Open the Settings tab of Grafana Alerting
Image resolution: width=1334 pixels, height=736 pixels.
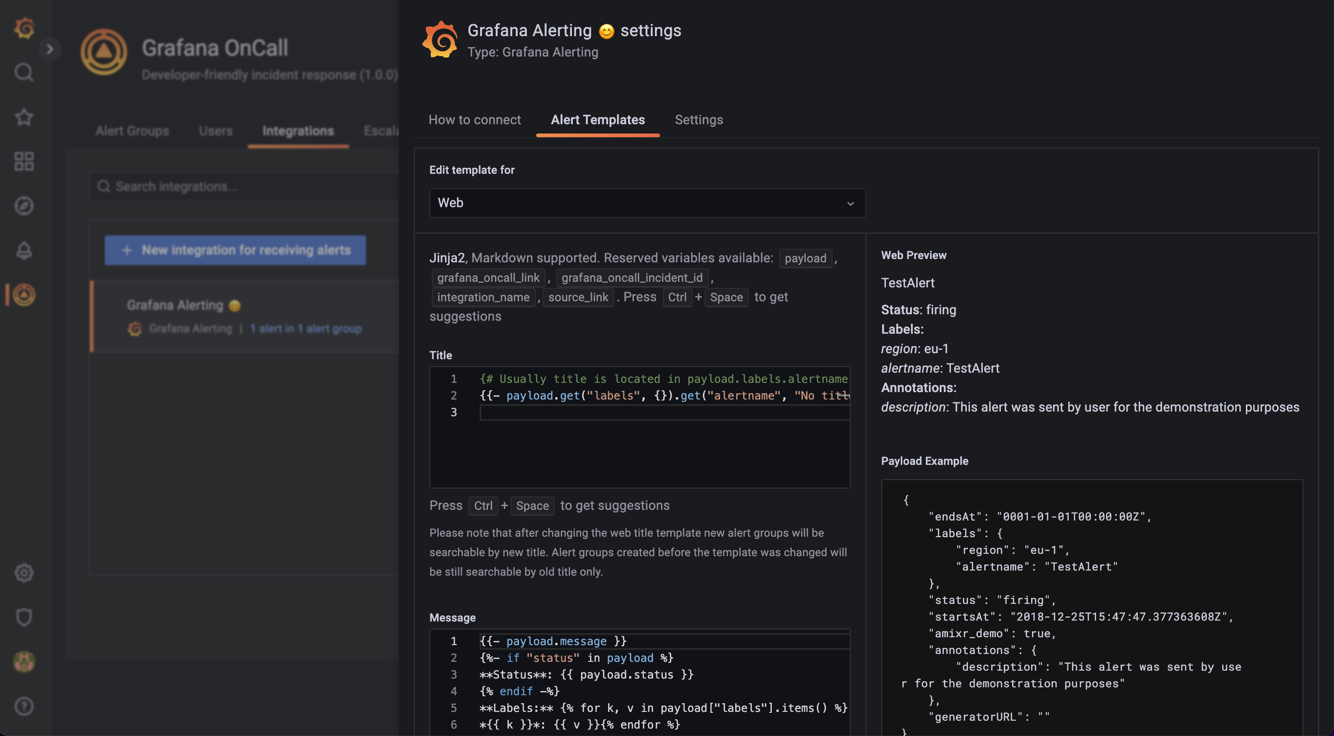point(699,120)
